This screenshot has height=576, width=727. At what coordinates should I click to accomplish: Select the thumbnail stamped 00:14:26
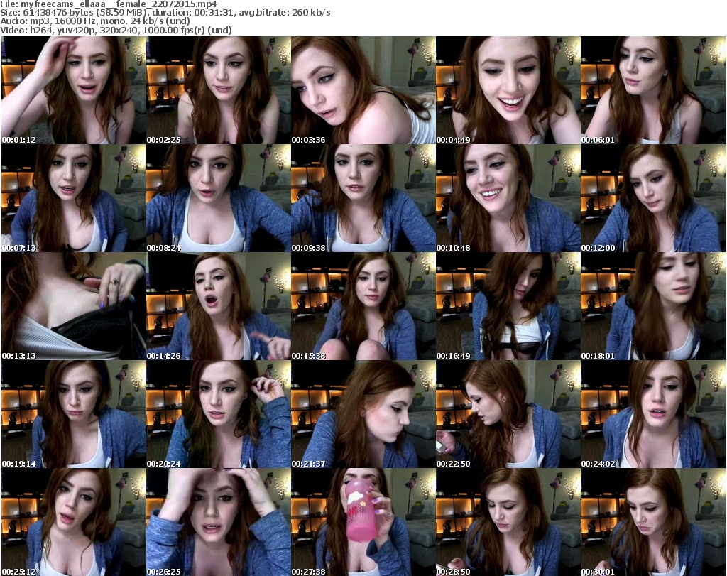(x=219, y=306)
